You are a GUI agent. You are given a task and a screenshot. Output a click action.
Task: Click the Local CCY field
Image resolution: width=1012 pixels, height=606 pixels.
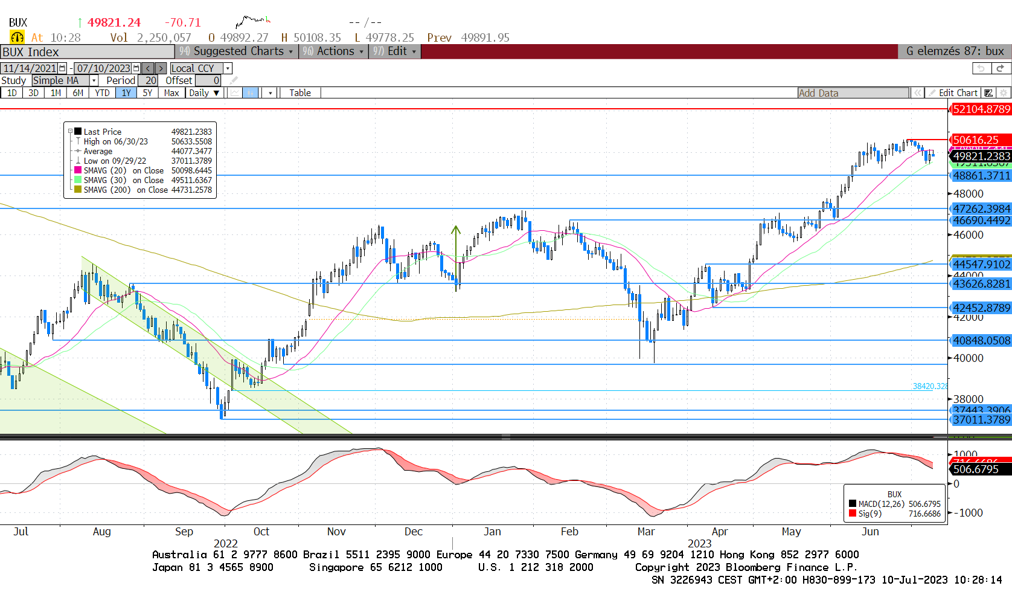tap(197, 68)
